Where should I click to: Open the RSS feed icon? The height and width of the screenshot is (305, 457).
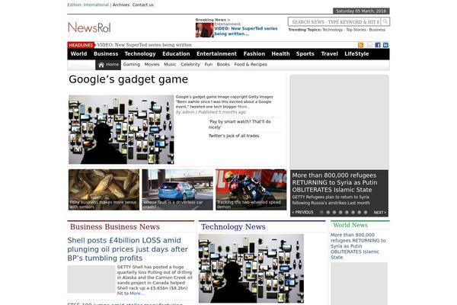[360, 45]
